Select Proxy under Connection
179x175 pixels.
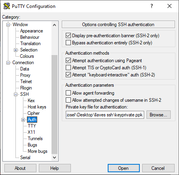[25, 75]
